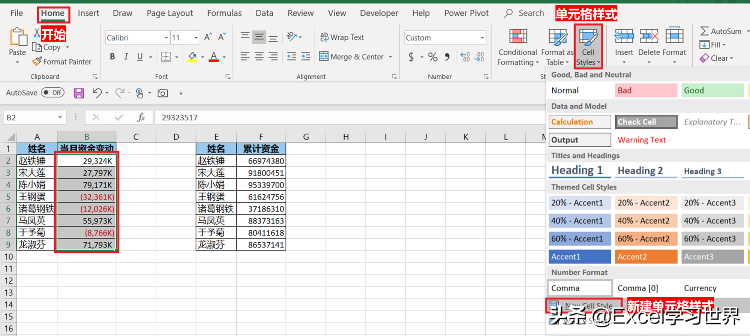
Task: Toggle middle vertical alignment
Action: pyautogui.click(x=259, y=37)
